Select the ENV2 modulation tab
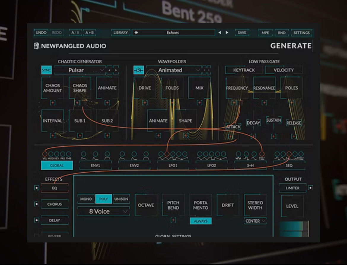This screenshot has width=347, height=265. coord(134,166)
